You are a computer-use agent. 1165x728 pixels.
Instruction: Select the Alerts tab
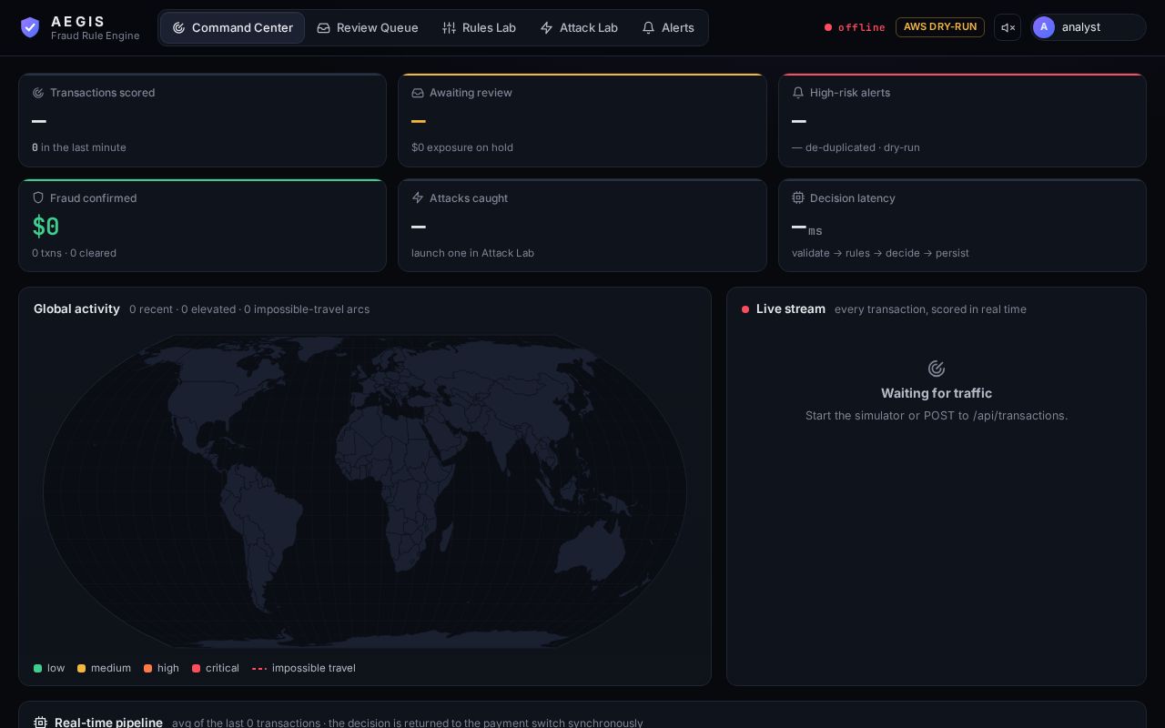(668, 27)
